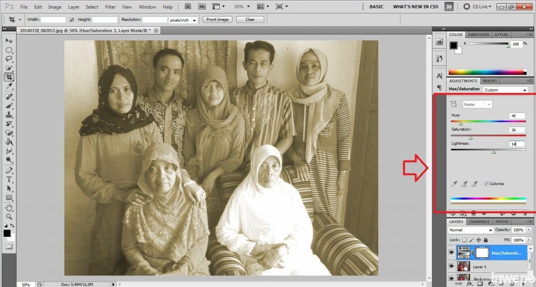The image size is (536, 287).
Task: Open the Filter menu
Action: [x=110, y=7]
